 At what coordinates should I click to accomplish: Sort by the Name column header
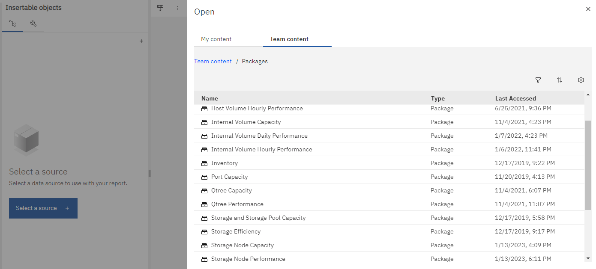click(210, 98)
